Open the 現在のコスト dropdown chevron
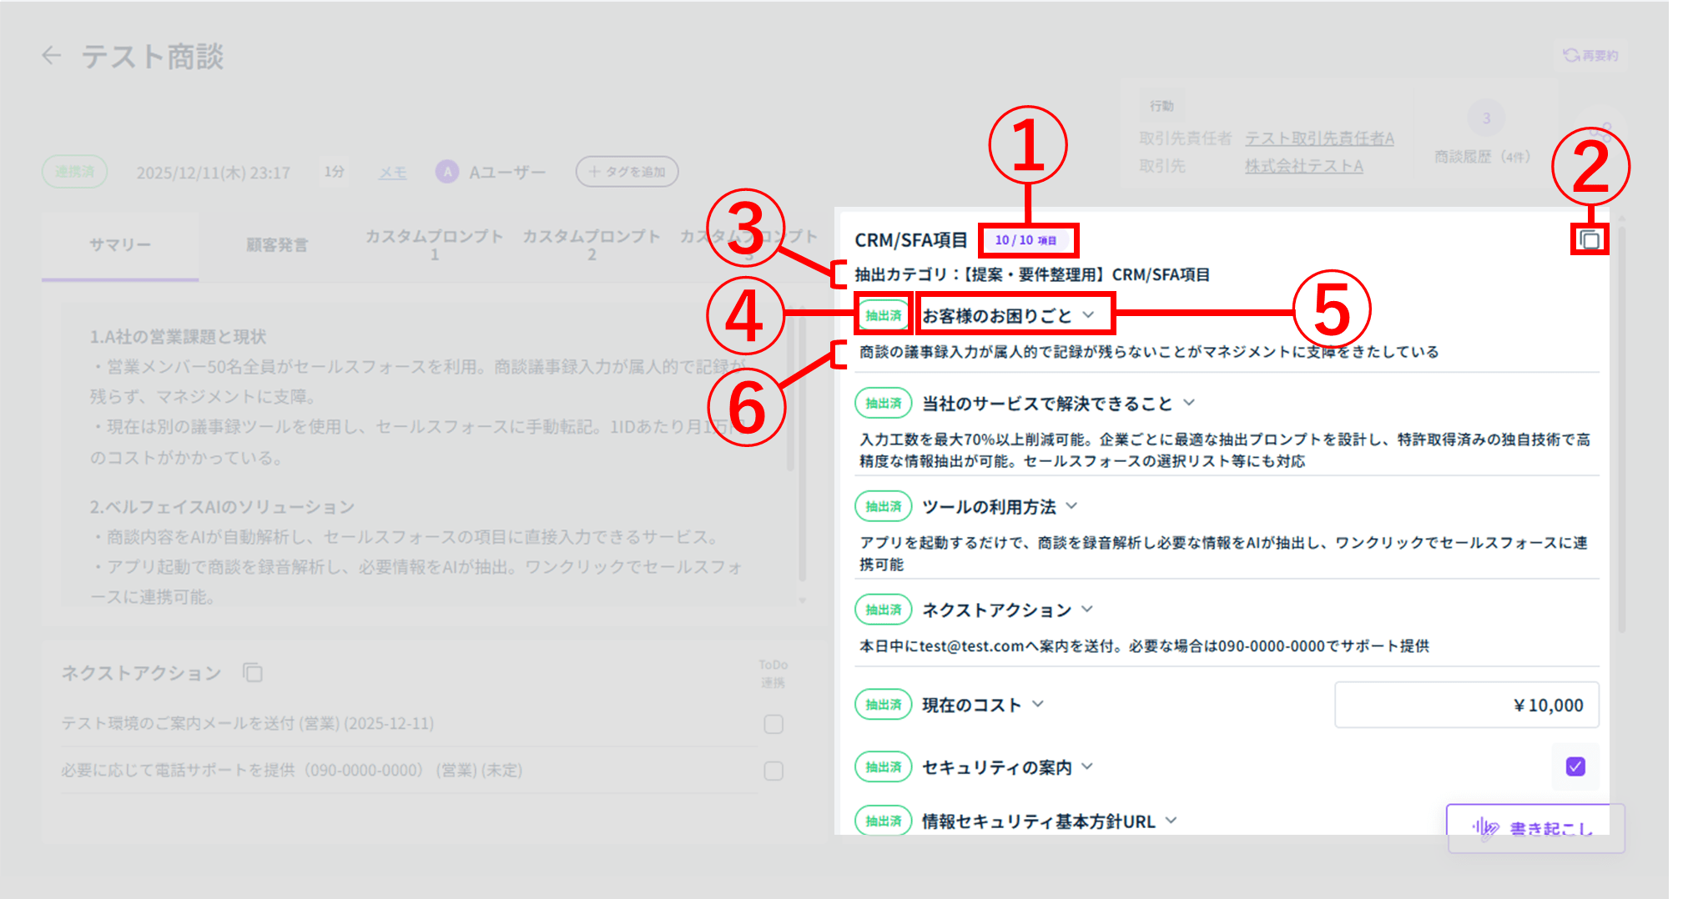The width and height of the screenshot is (1683, 899). click(1038, 704)
